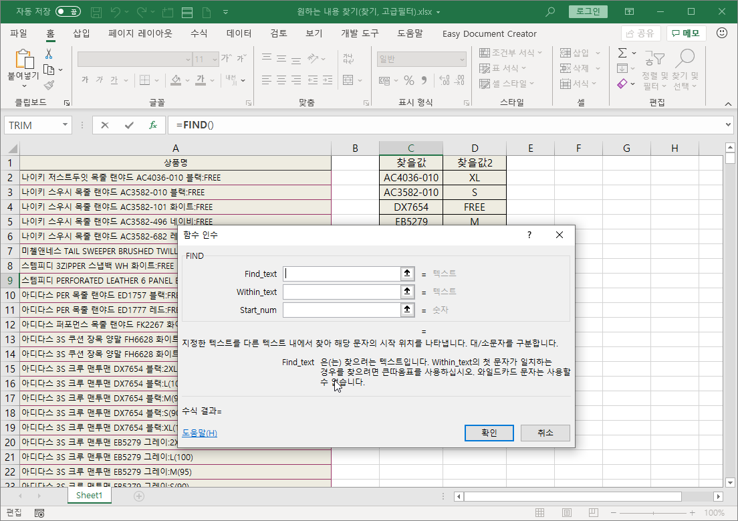This screenshot has height=521, width=738.
Task: Switch to Page Layout view icon
Action: coord(567,512)
